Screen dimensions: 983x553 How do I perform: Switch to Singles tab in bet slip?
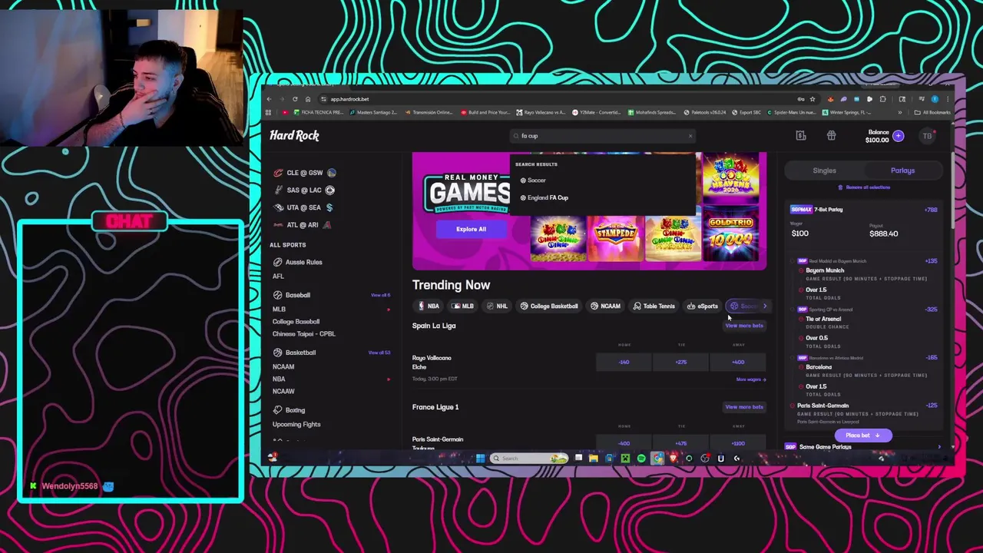pyautogui.click(x=824, y=171)
